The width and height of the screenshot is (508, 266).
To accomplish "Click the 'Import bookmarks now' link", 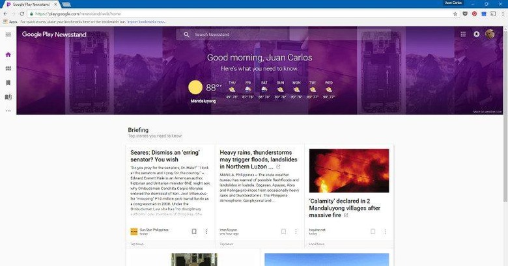I will coord(147,21).
